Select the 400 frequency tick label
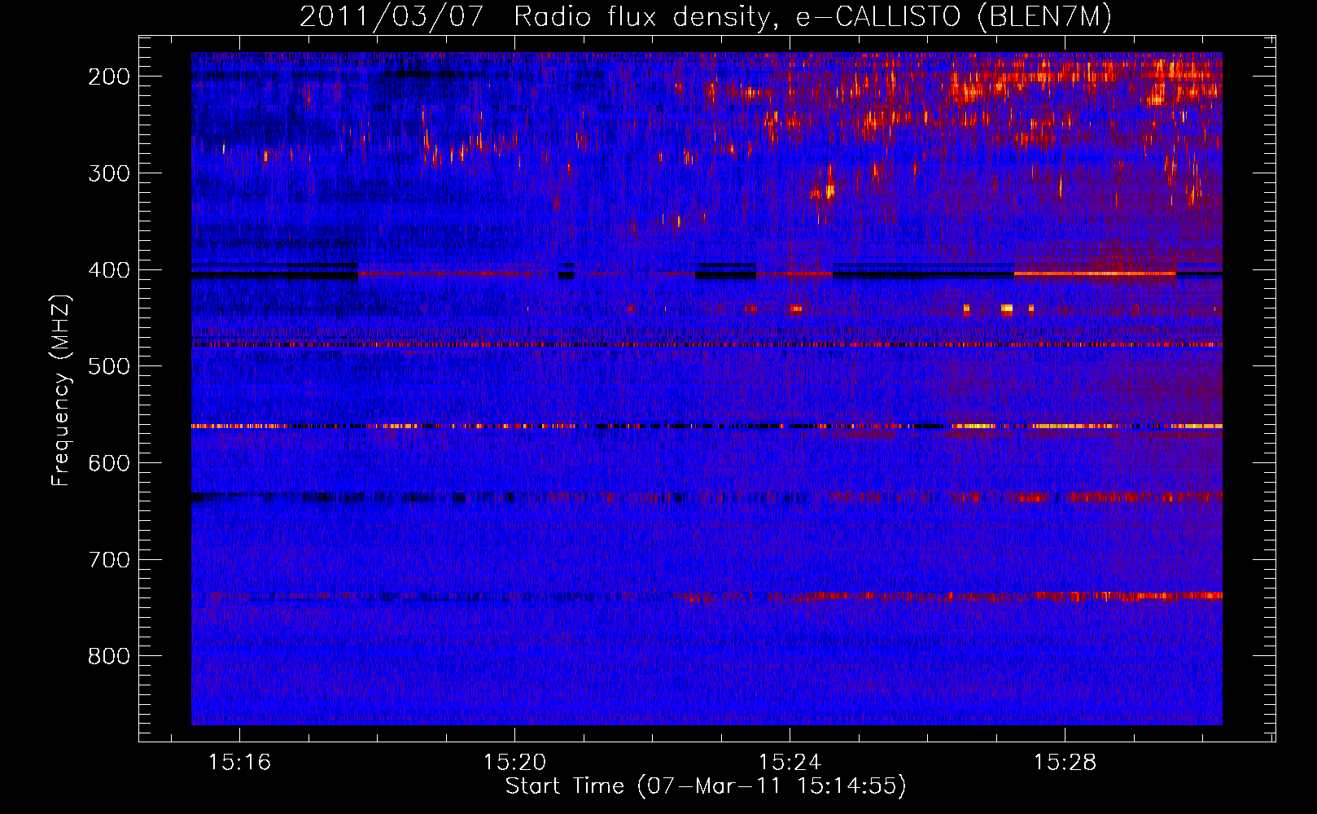The image size is (1317, 814). pos(108,270)
